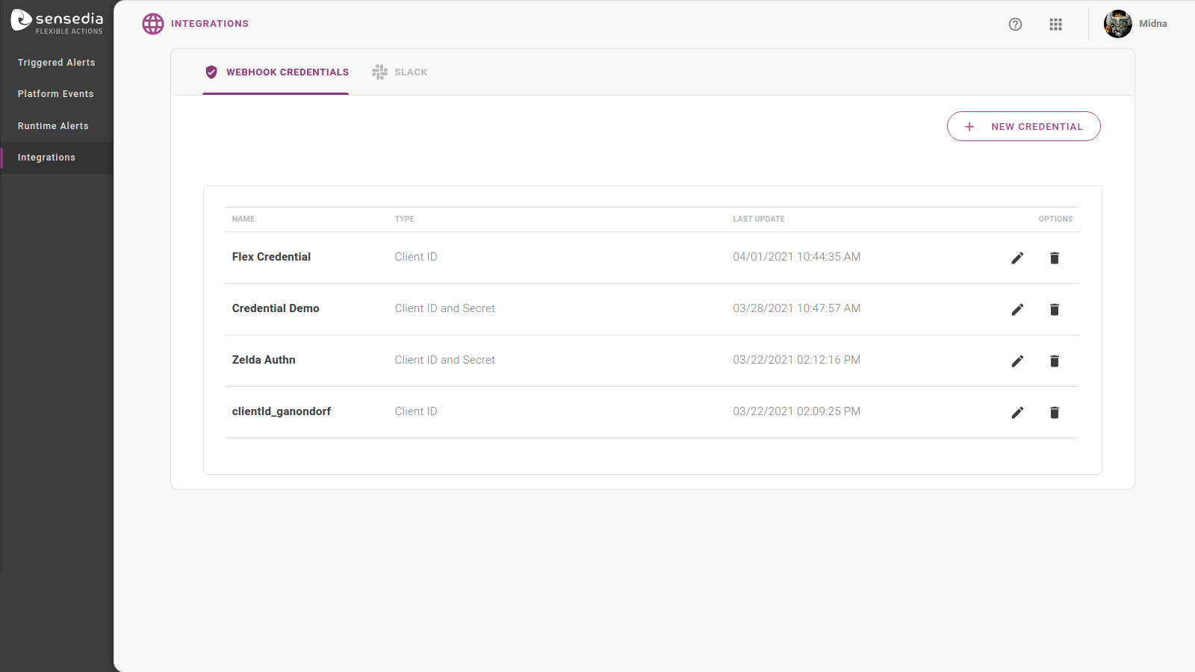
Task: Delete the Credential Demo with the trash icon
Action: 1054,309
